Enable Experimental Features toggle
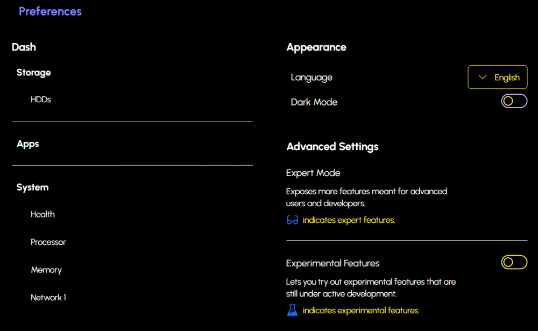 514,262
